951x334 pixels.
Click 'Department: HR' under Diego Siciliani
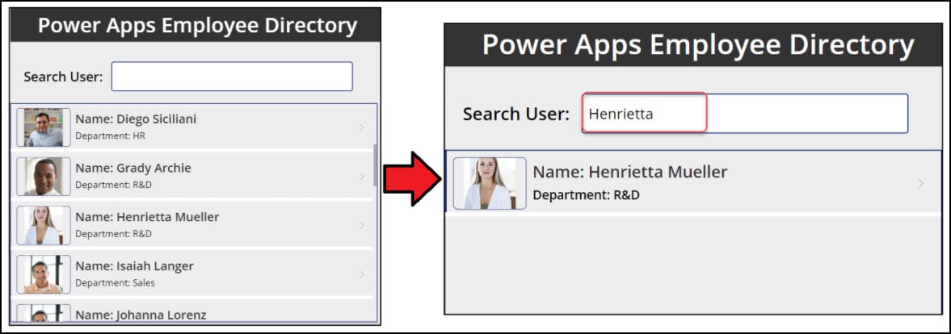pyautogui.click(x=111, y=136)
